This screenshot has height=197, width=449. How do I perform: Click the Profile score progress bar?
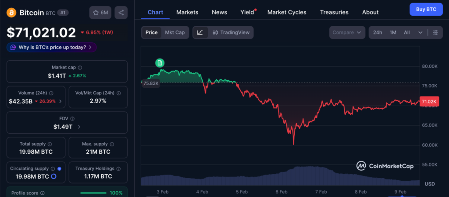coord(93,193)
